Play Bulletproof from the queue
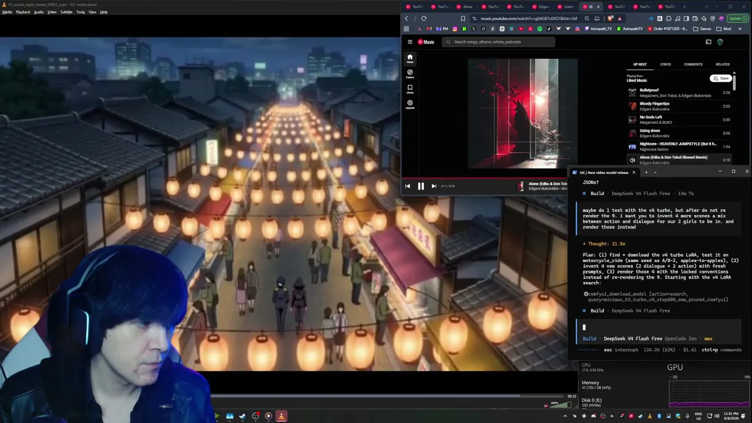Viewport: 752px width, 423px height. (x=680, y=93)
